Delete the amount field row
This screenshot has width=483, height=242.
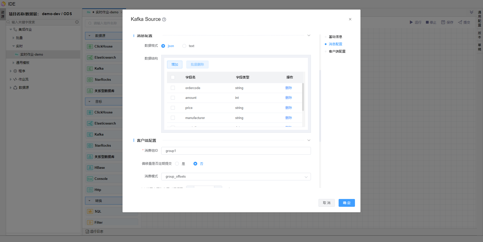coord(289,98)
